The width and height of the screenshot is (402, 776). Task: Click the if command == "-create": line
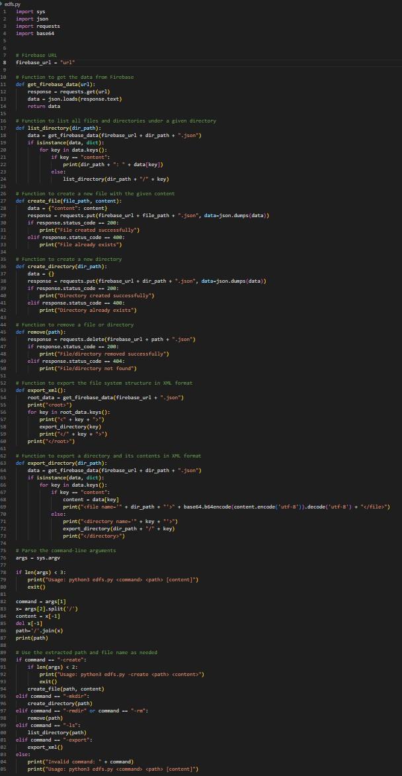click(52, 659)
